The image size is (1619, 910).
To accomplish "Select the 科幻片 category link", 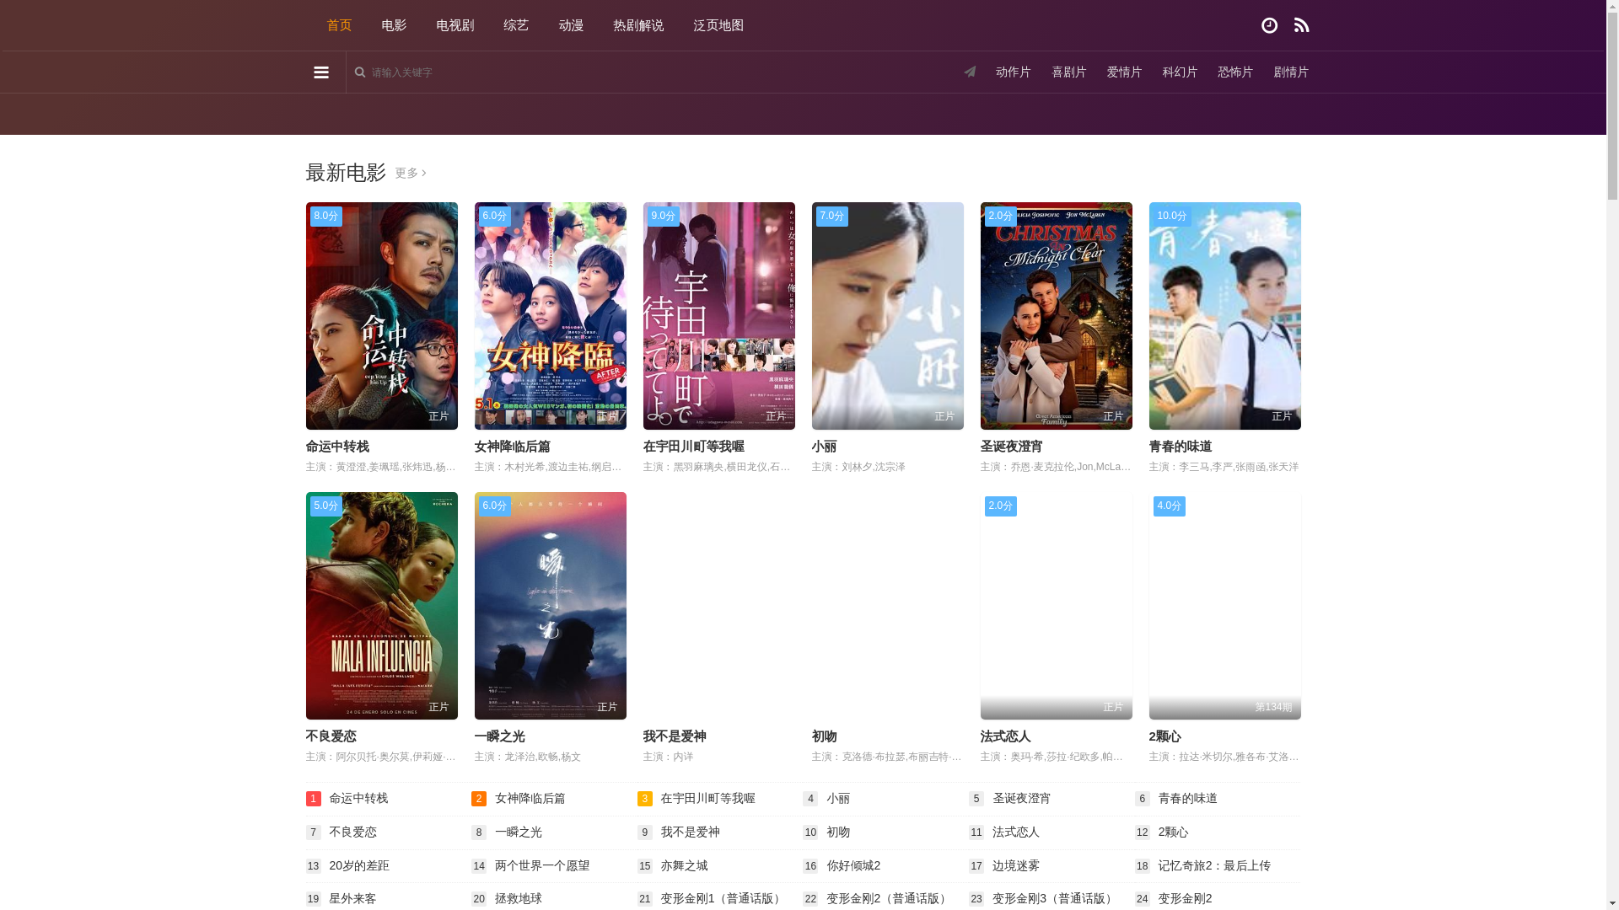I will point(1180,72).
